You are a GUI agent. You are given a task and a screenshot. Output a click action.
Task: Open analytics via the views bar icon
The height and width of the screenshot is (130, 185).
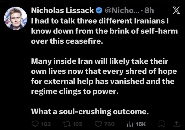pos(130,124)
